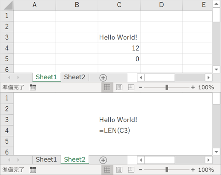This screenshot has width=221, height=175.
Task: Click 100% zoom level in bottom window
Action: tap(206, 170)
